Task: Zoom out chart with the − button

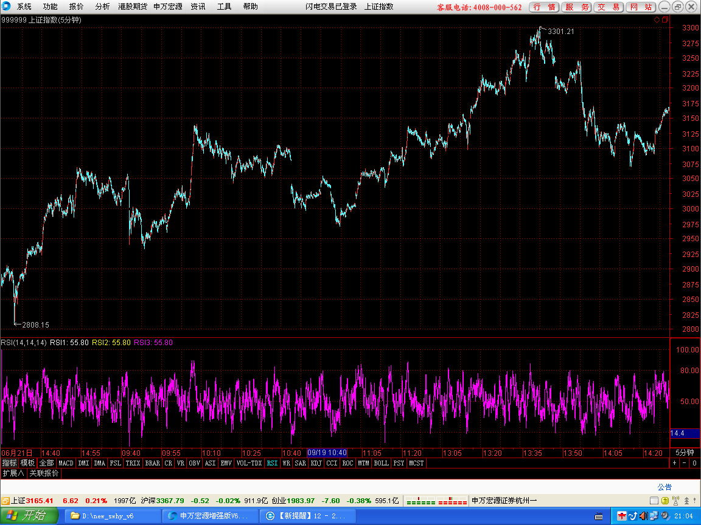Action: click(x=685, y=463)
